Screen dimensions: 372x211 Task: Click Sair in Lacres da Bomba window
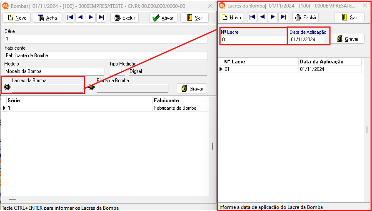[349, 18]
